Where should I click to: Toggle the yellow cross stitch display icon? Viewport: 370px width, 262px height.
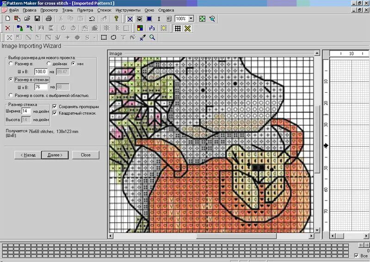[x=188, y=29]
